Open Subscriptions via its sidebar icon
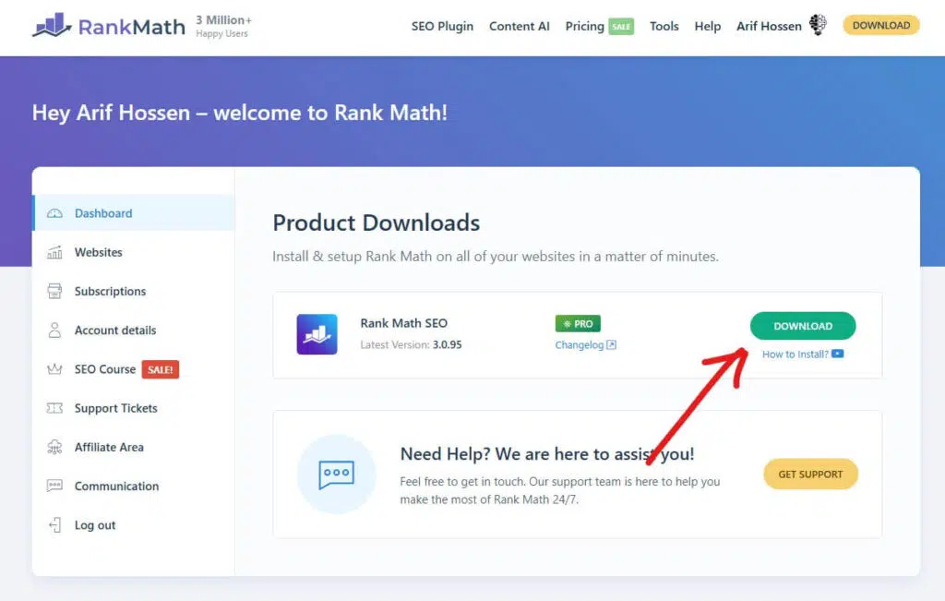The height and width of the screenshot is (601, 945). [x=56, y=291]
